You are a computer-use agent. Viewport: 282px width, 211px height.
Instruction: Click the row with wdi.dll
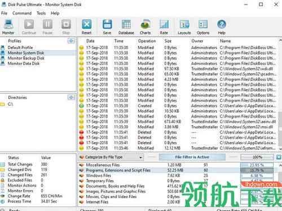pyautogui.click(x=178, y=69)
